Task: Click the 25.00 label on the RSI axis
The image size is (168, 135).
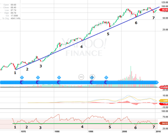Action: click(165, 128)
